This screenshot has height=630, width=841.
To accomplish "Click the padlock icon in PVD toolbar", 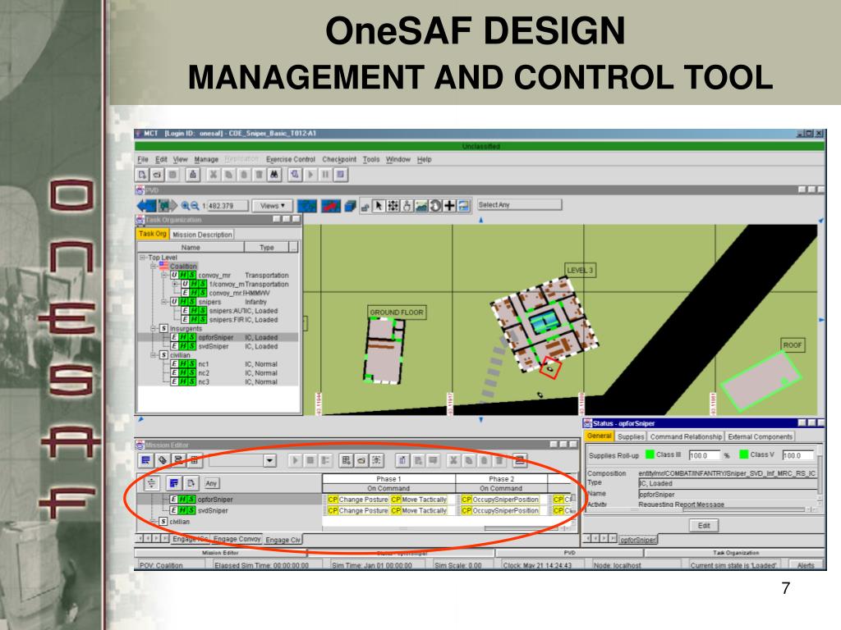I will pos(365,207).
